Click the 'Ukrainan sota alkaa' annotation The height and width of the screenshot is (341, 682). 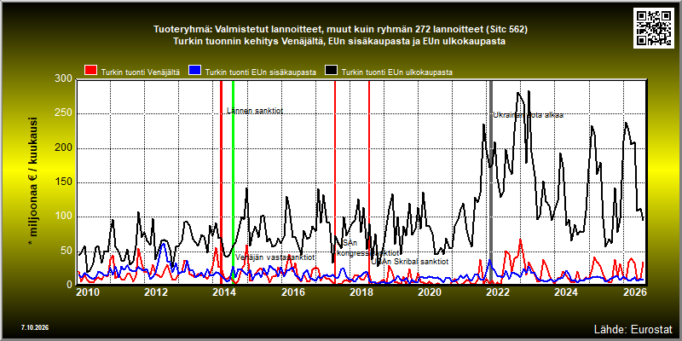[528, 115]
